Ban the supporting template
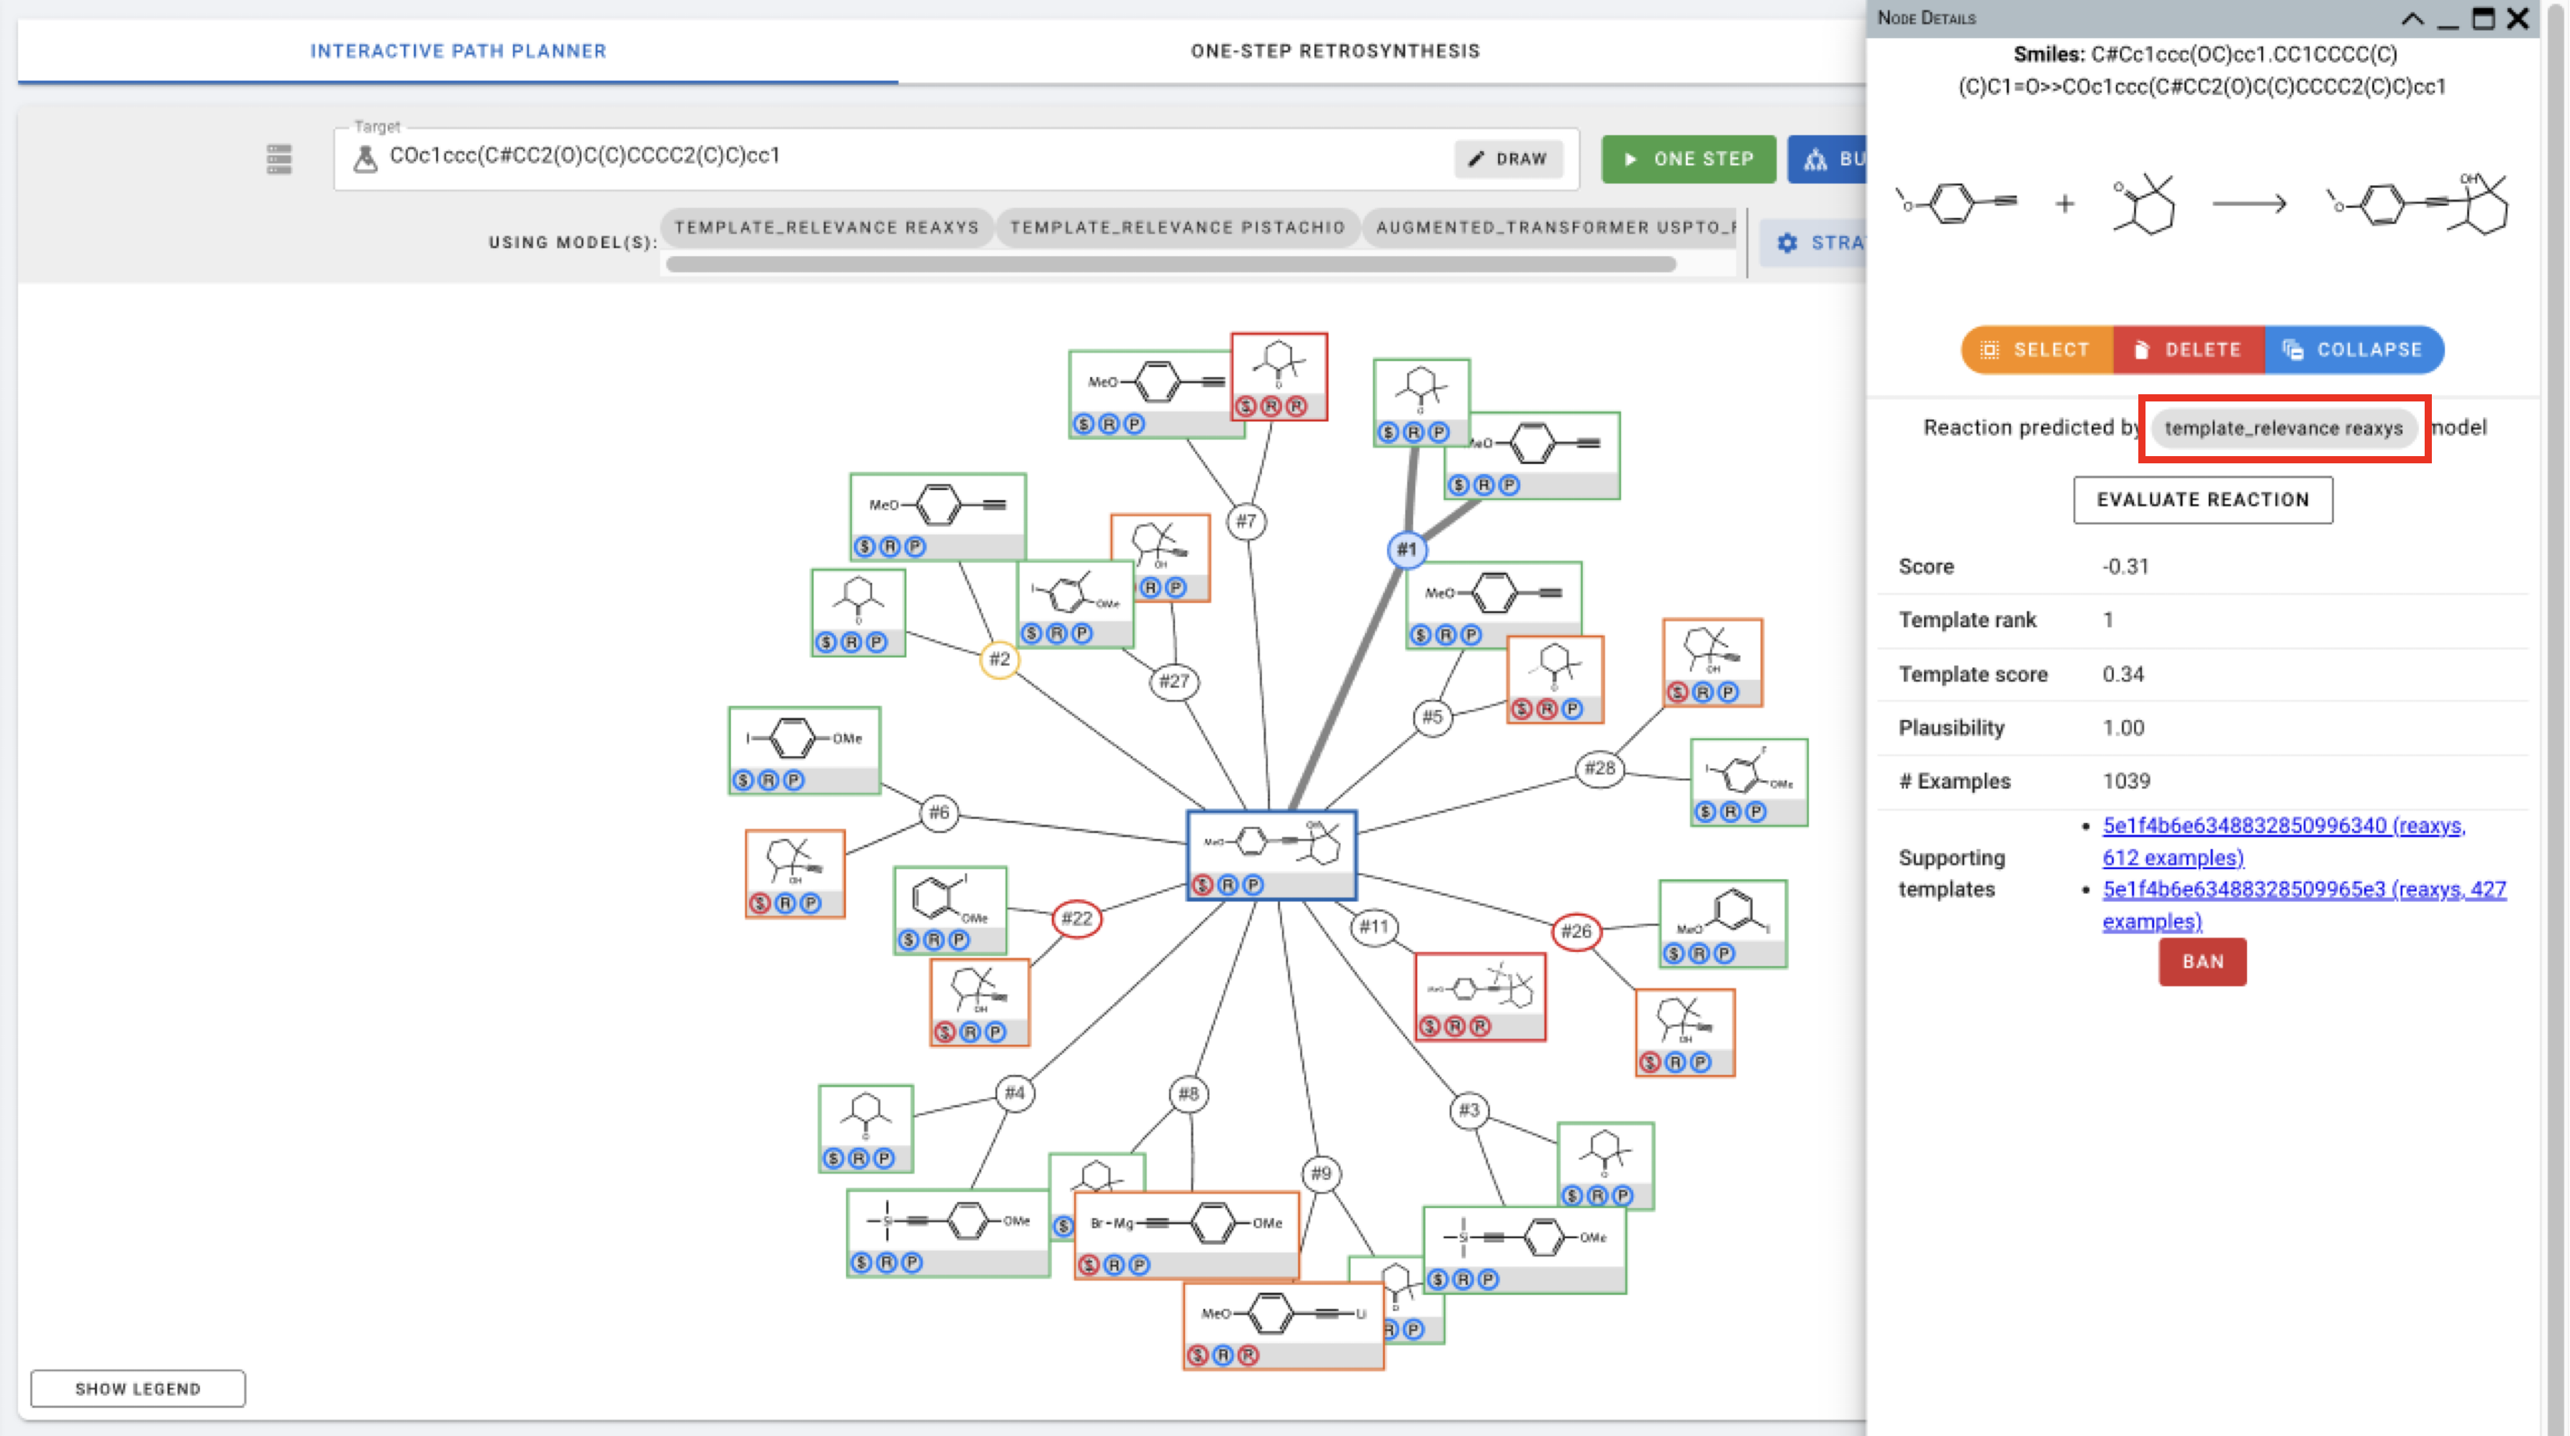The height and width of the screenshot is (1436, 2570). point(2202,962)
